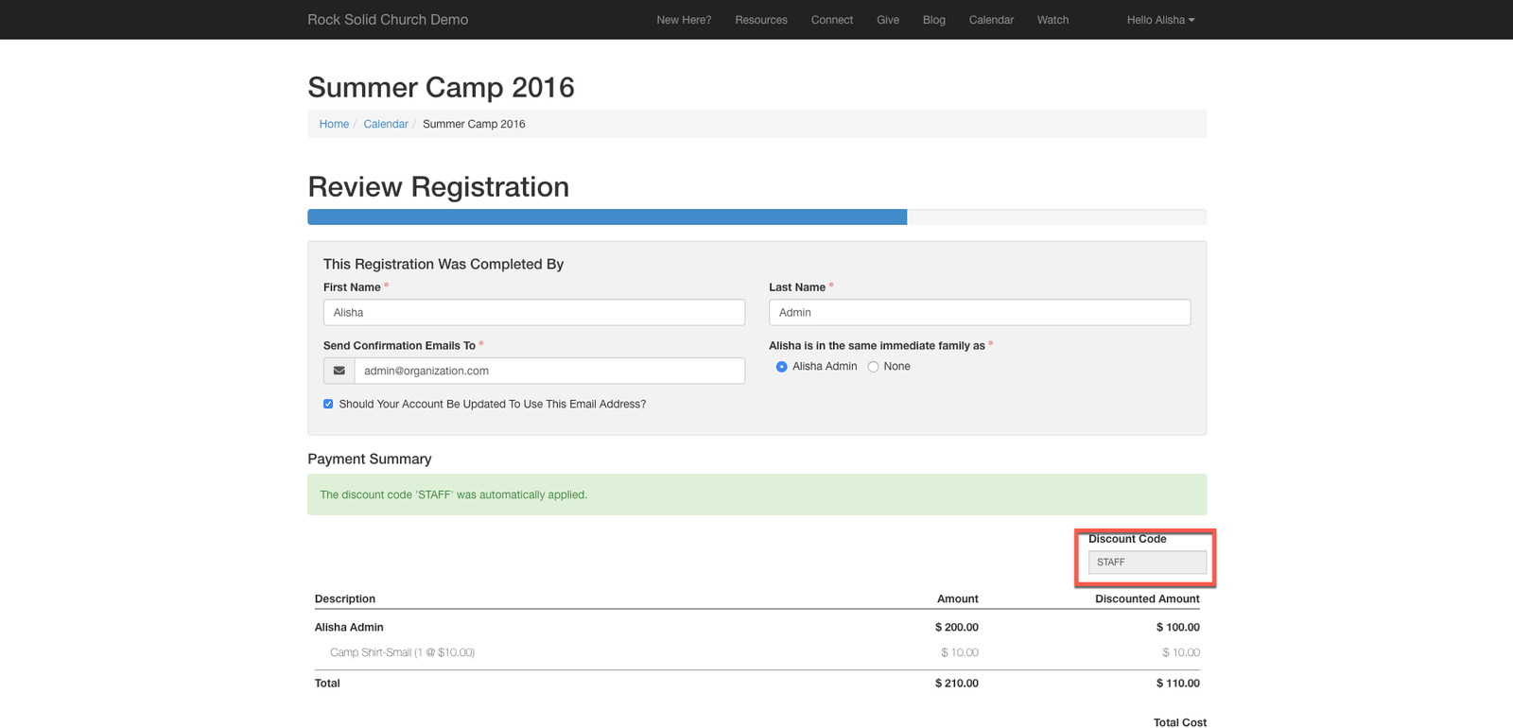1513x728 pixels.
Task: Click the confirmation email address field
Action: tap(549, 371)
